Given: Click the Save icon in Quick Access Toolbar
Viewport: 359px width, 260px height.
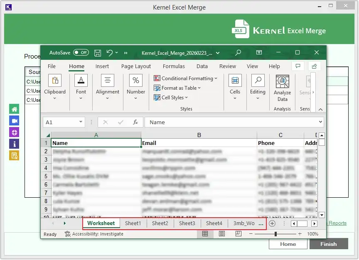Looking at the screenshot, I should coord(97,53).
